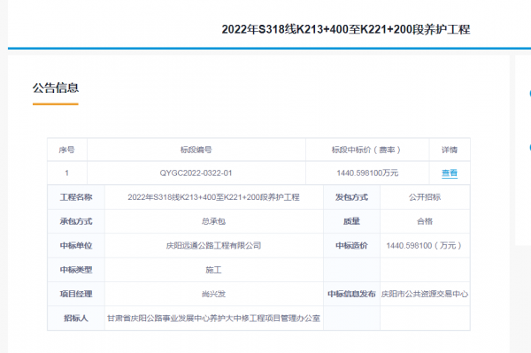Click the 序号 column header
The image size is (531, 353).
coord(66,150)
